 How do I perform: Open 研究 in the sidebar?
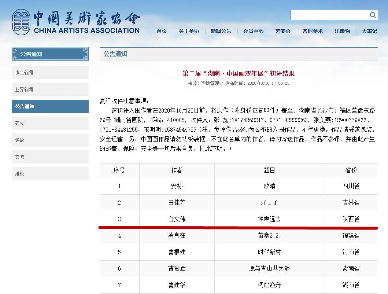pos(50,123)
